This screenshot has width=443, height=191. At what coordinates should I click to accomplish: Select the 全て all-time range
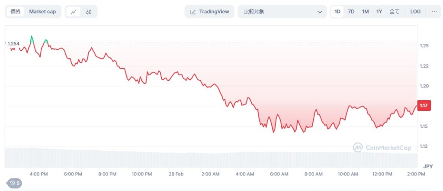394,12
